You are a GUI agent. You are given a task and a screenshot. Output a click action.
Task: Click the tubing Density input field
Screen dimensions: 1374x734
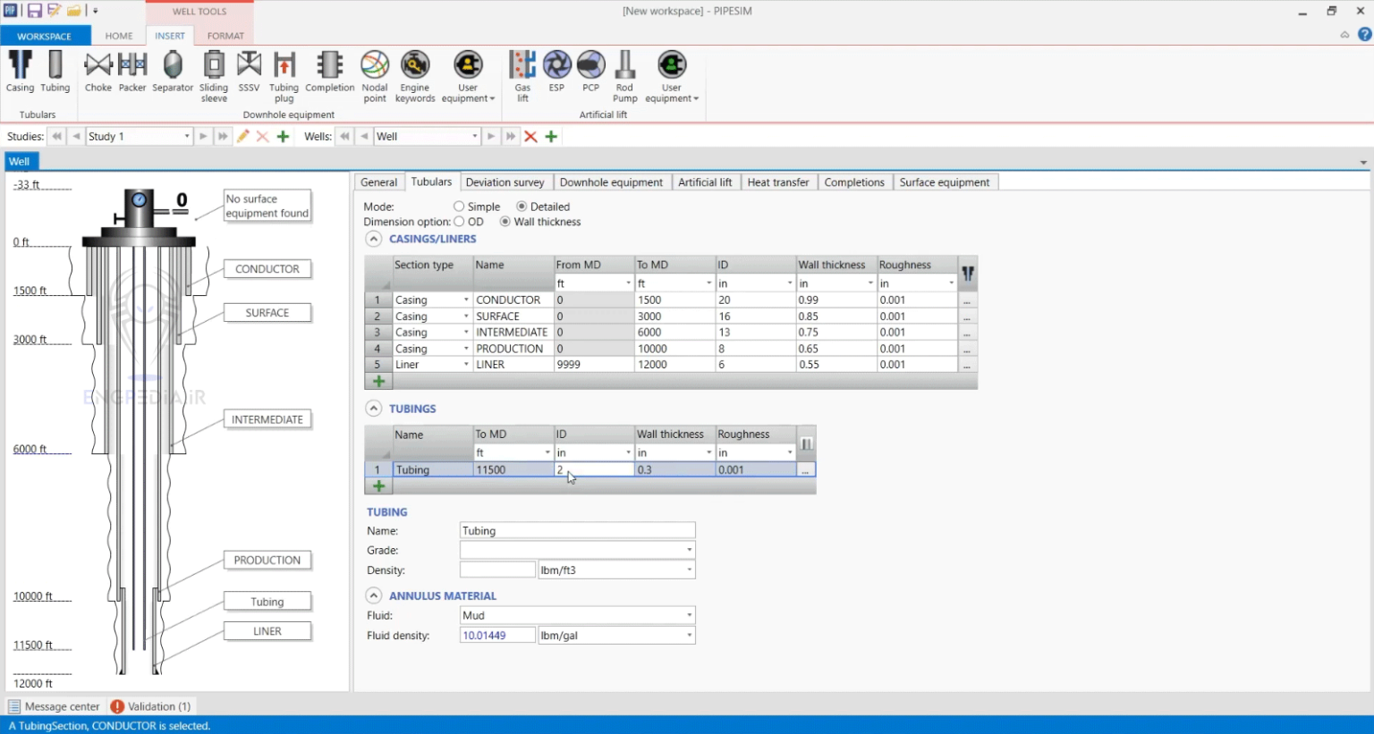pos(496,569)
